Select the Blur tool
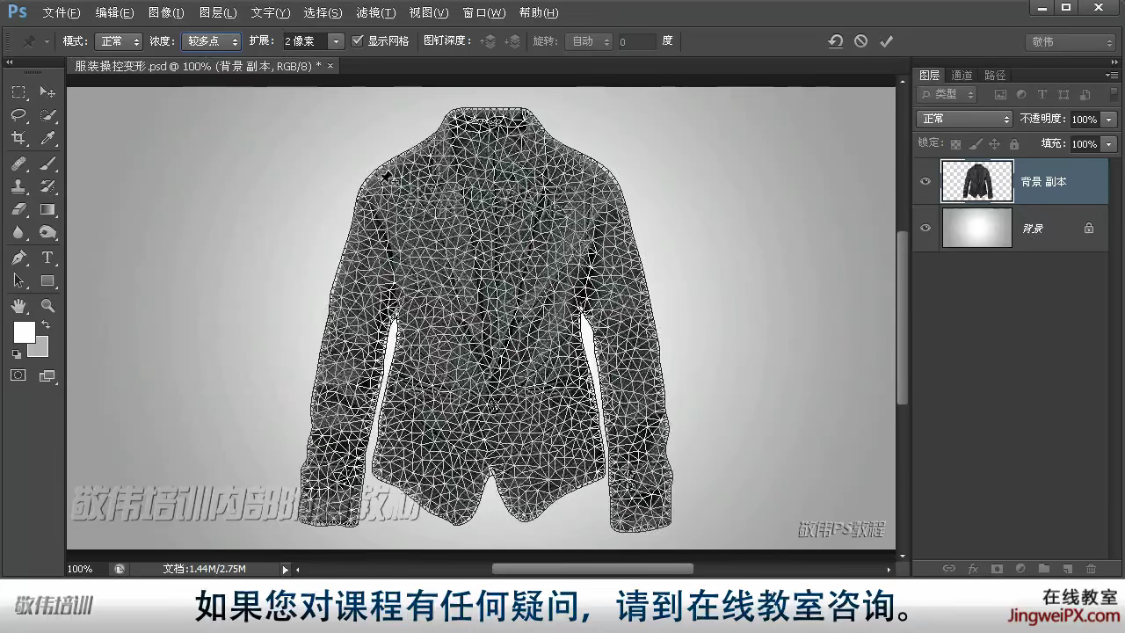Image resolution: width=1125 pixels, height=633 pixels. coord(18,232)
